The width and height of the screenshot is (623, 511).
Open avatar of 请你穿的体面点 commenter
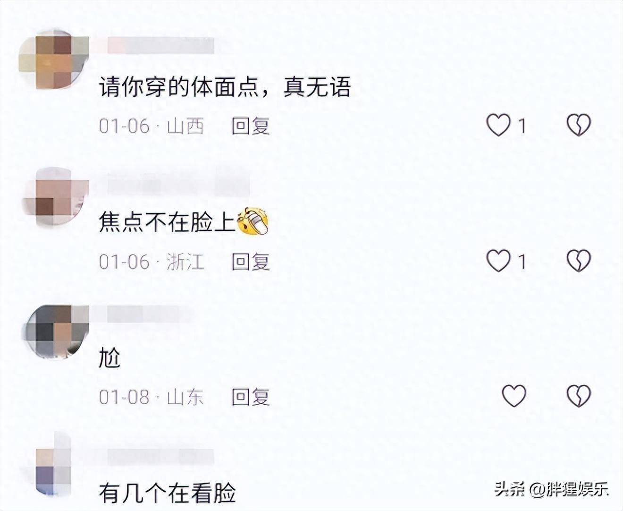coord(53,60)
